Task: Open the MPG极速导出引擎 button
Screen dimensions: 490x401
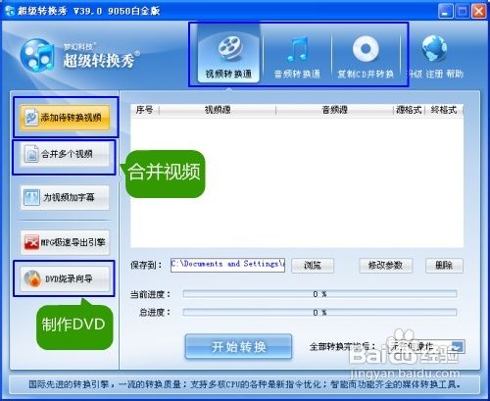Action: pos(65,242)
